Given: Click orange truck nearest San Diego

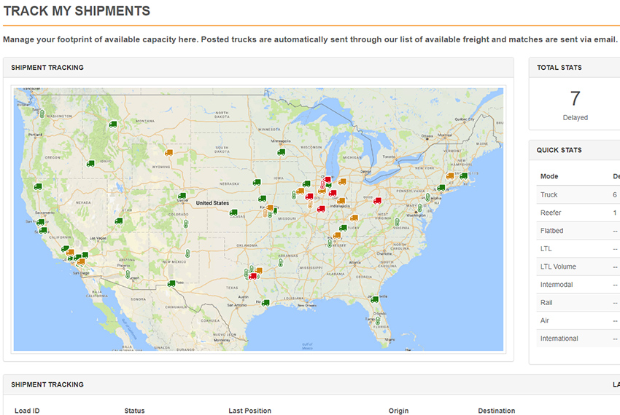Looking at the screenshot, I should pyautogui.click(x=81, y=262).
